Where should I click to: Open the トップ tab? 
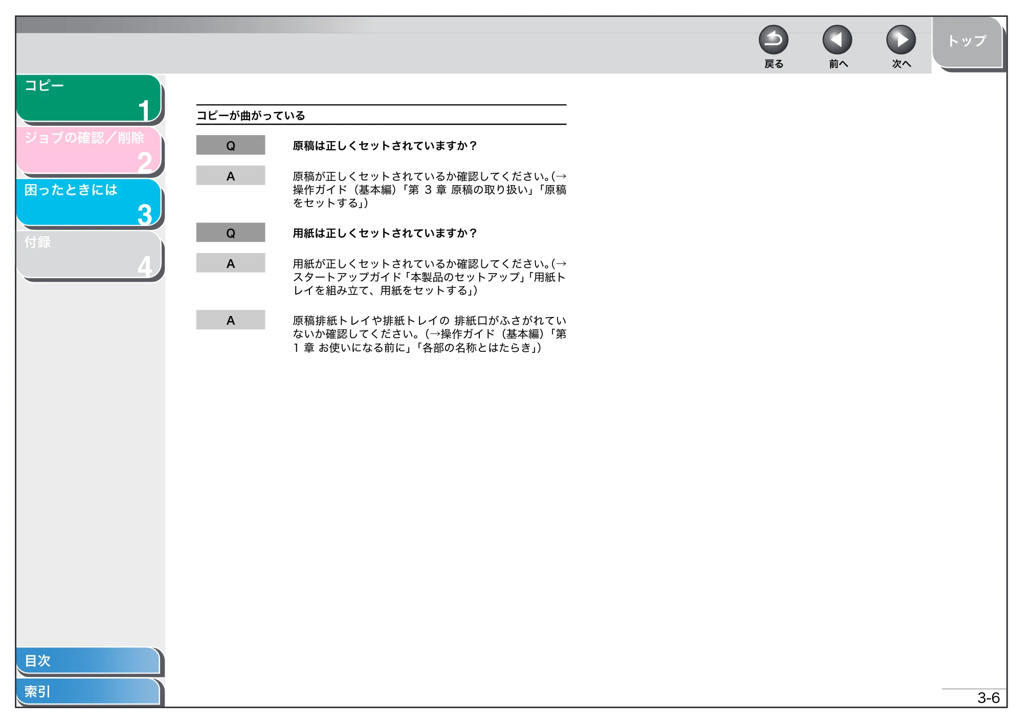coord(967,42)
